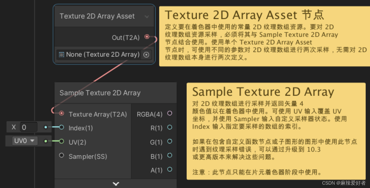Click the Index(1) input port
The height and width of the screenshot is (188, 370).
[x=62, y=127]
